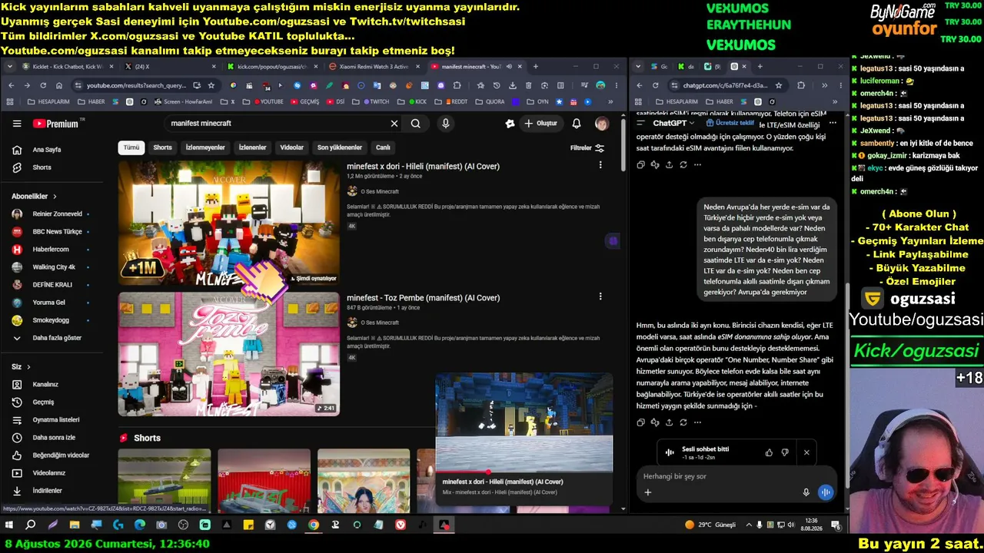
Task: Open the YouTube tab search dropdown arrow
Action: tap(10, 67)
